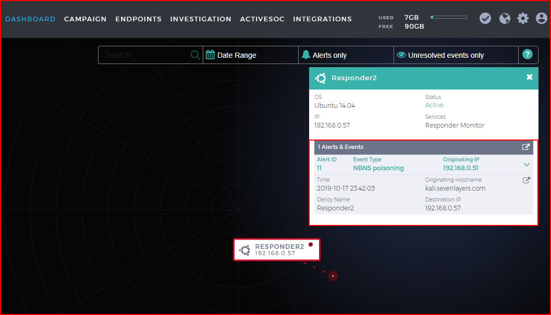Click the globe icon in header

pos(505,18)
